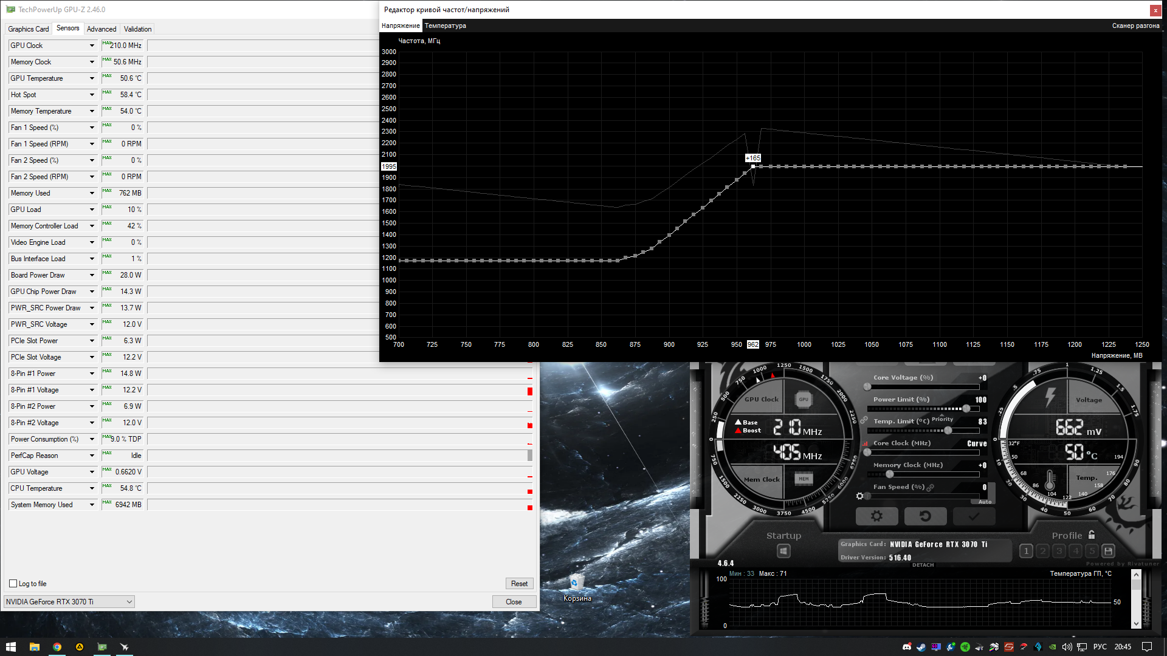Click the Power Limit slider handle
The image size is (1167, 656).
966,409
